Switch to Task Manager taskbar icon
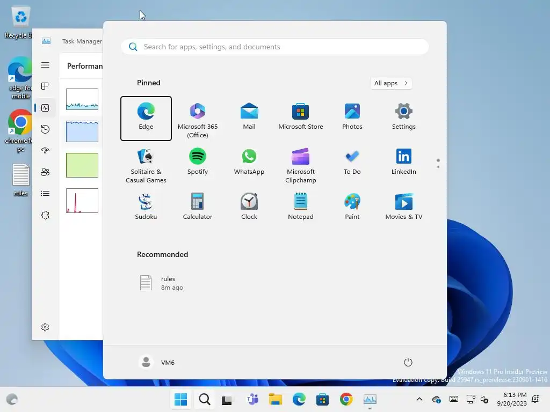The image size is (550, 412). click(x=370, y=399)
